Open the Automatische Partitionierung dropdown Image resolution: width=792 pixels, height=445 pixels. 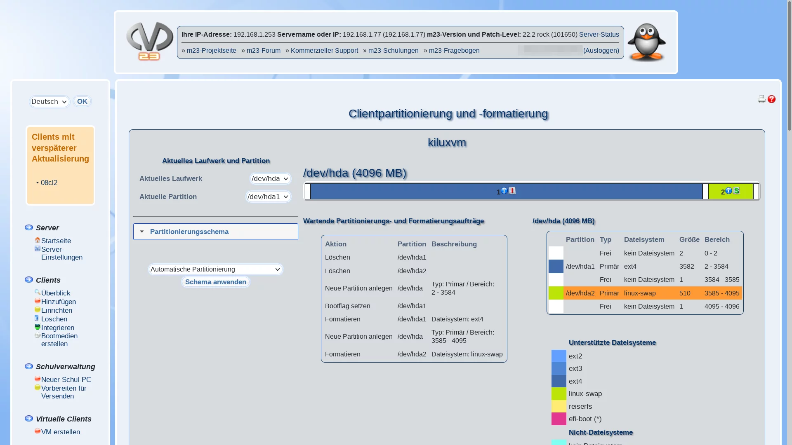216,269
